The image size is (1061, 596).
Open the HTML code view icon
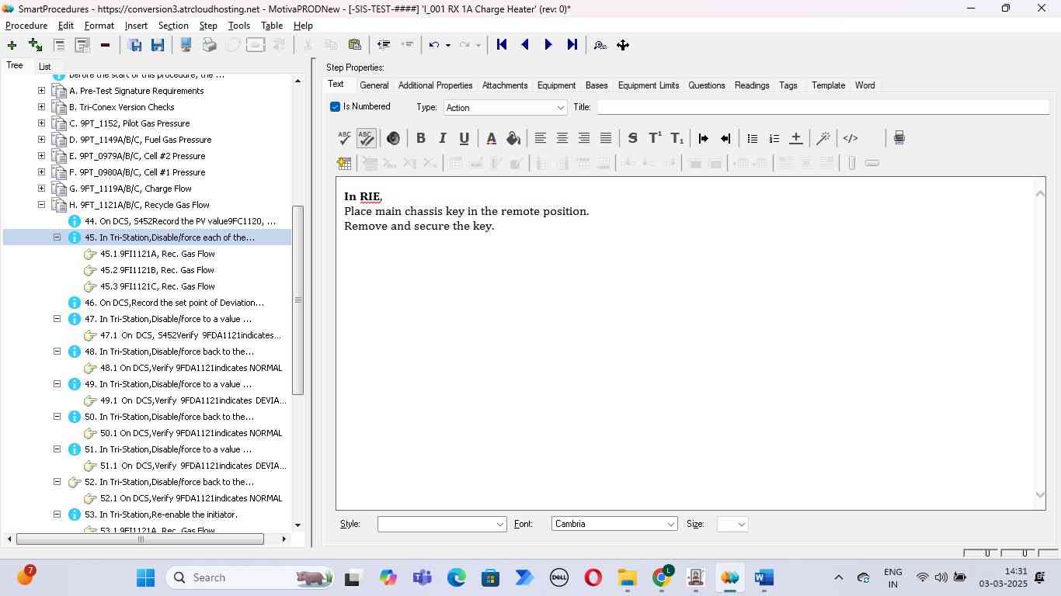pyautogui.click(x=851, y=138)
